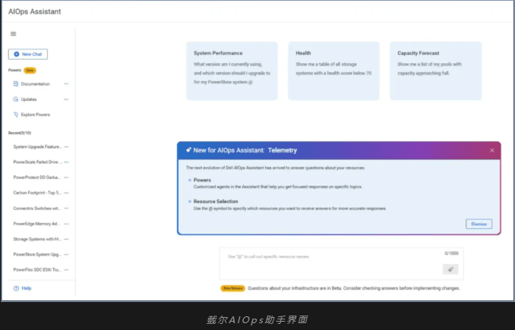Open PowerEdge Memory recent chat
Viewport: 515px width, 330px height.
click(x=37, y=224)
